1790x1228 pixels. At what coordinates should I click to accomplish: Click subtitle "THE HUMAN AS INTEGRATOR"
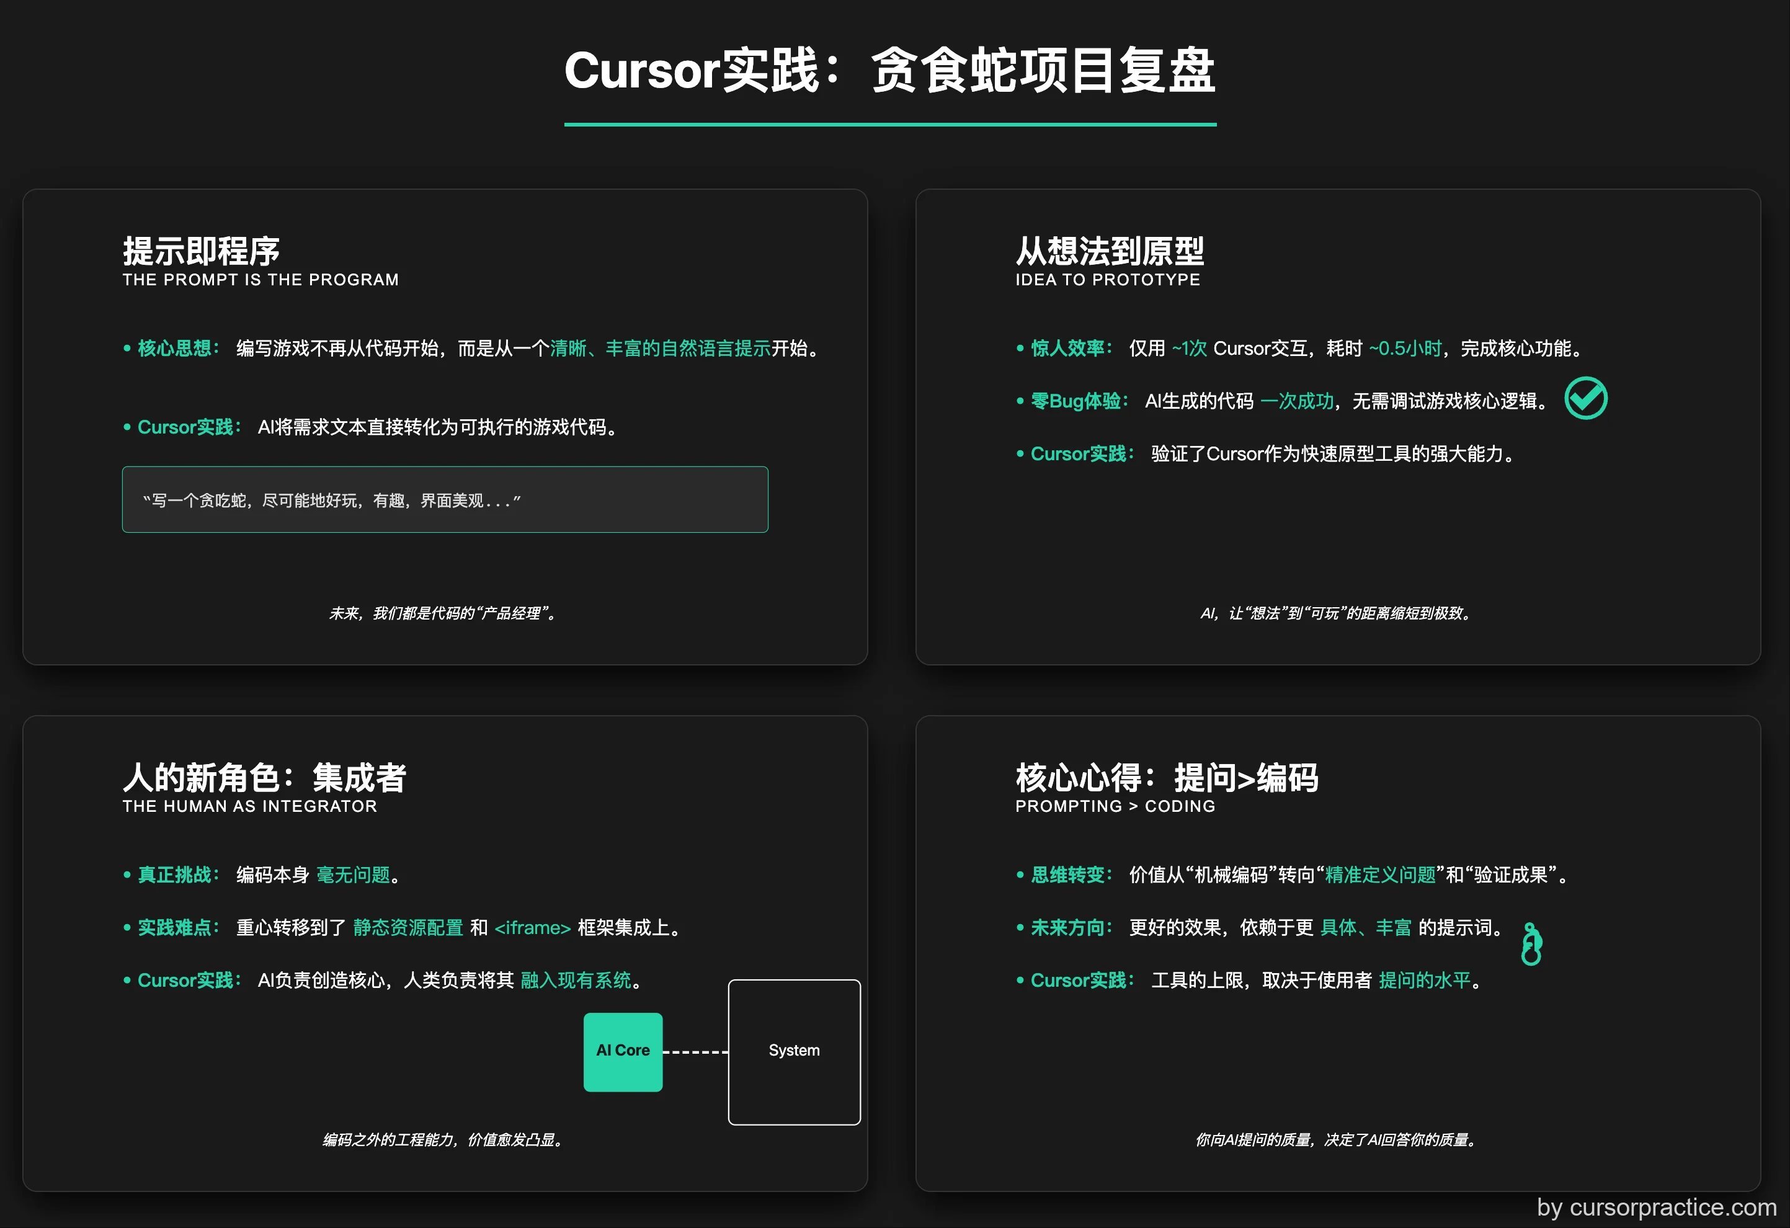(249, 806)
